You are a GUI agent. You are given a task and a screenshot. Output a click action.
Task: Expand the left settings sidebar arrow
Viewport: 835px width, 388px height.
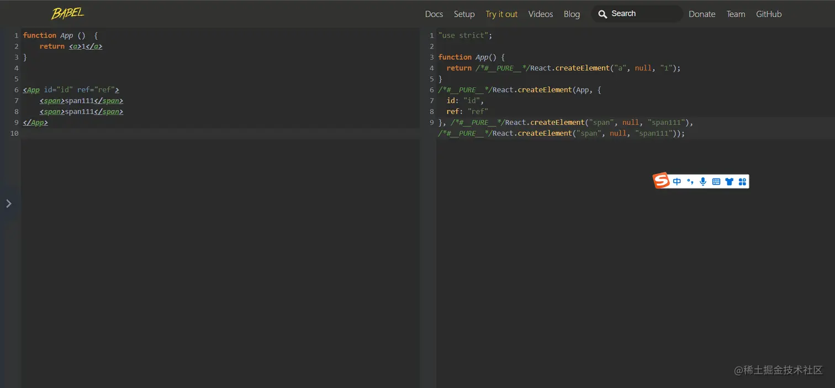coord(9,203)
